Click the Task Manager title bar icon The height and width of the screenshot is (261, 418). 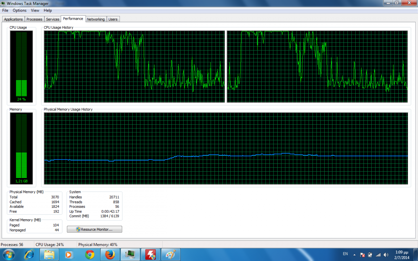click(x=3, y=3)
